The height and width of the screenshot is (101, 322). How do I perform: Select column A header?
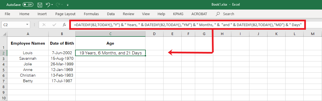click(28, 34)
